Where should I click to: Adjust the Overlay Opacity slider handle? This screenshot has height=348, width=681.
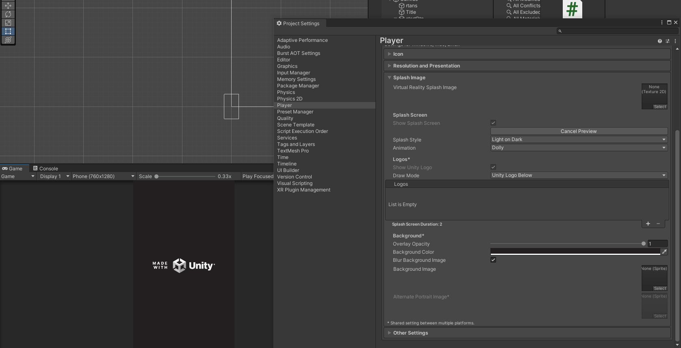pyautogui.click(x=644, y=244)
